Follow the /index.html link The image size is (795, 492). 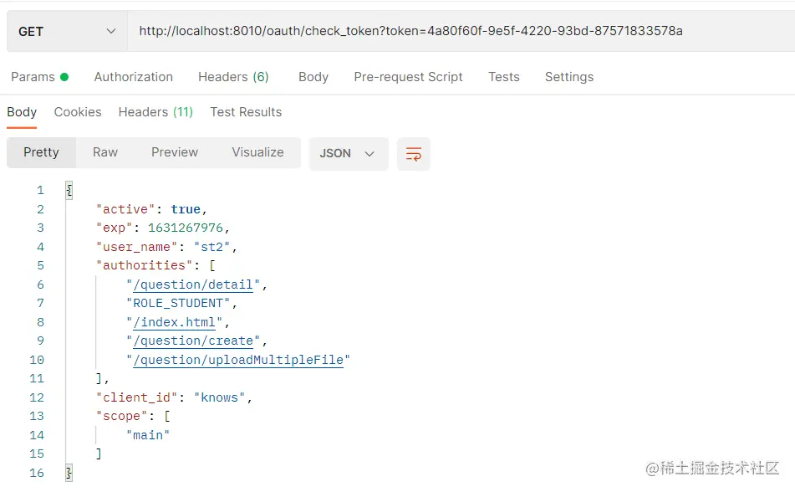[x=174, y=322]
